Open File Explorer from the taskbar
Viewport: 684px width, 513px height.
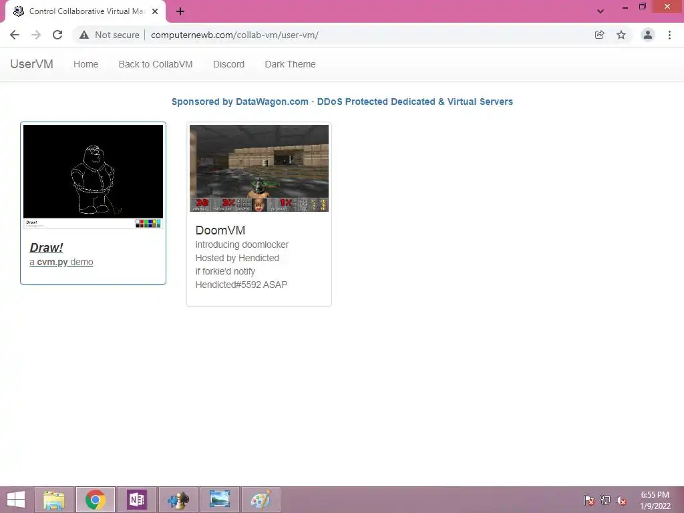pyautogui.click(x=54, y=500)
